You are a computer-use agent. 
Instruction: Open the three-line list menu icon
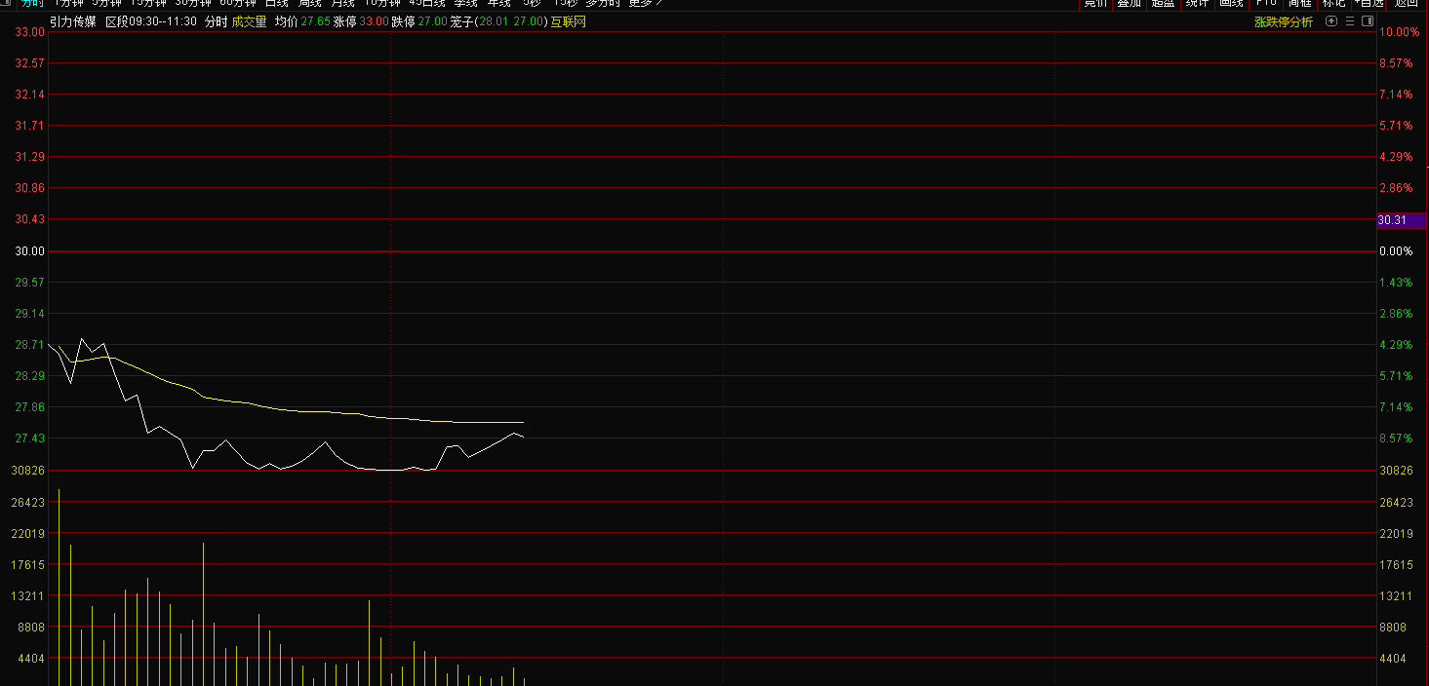coord(1348,21)
